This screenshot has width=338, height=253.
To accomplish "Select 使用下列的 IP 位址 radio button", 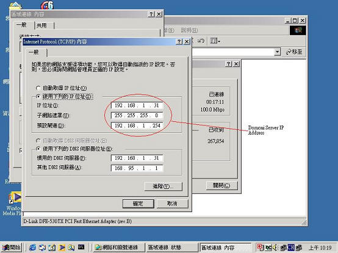I will point(38,96).
